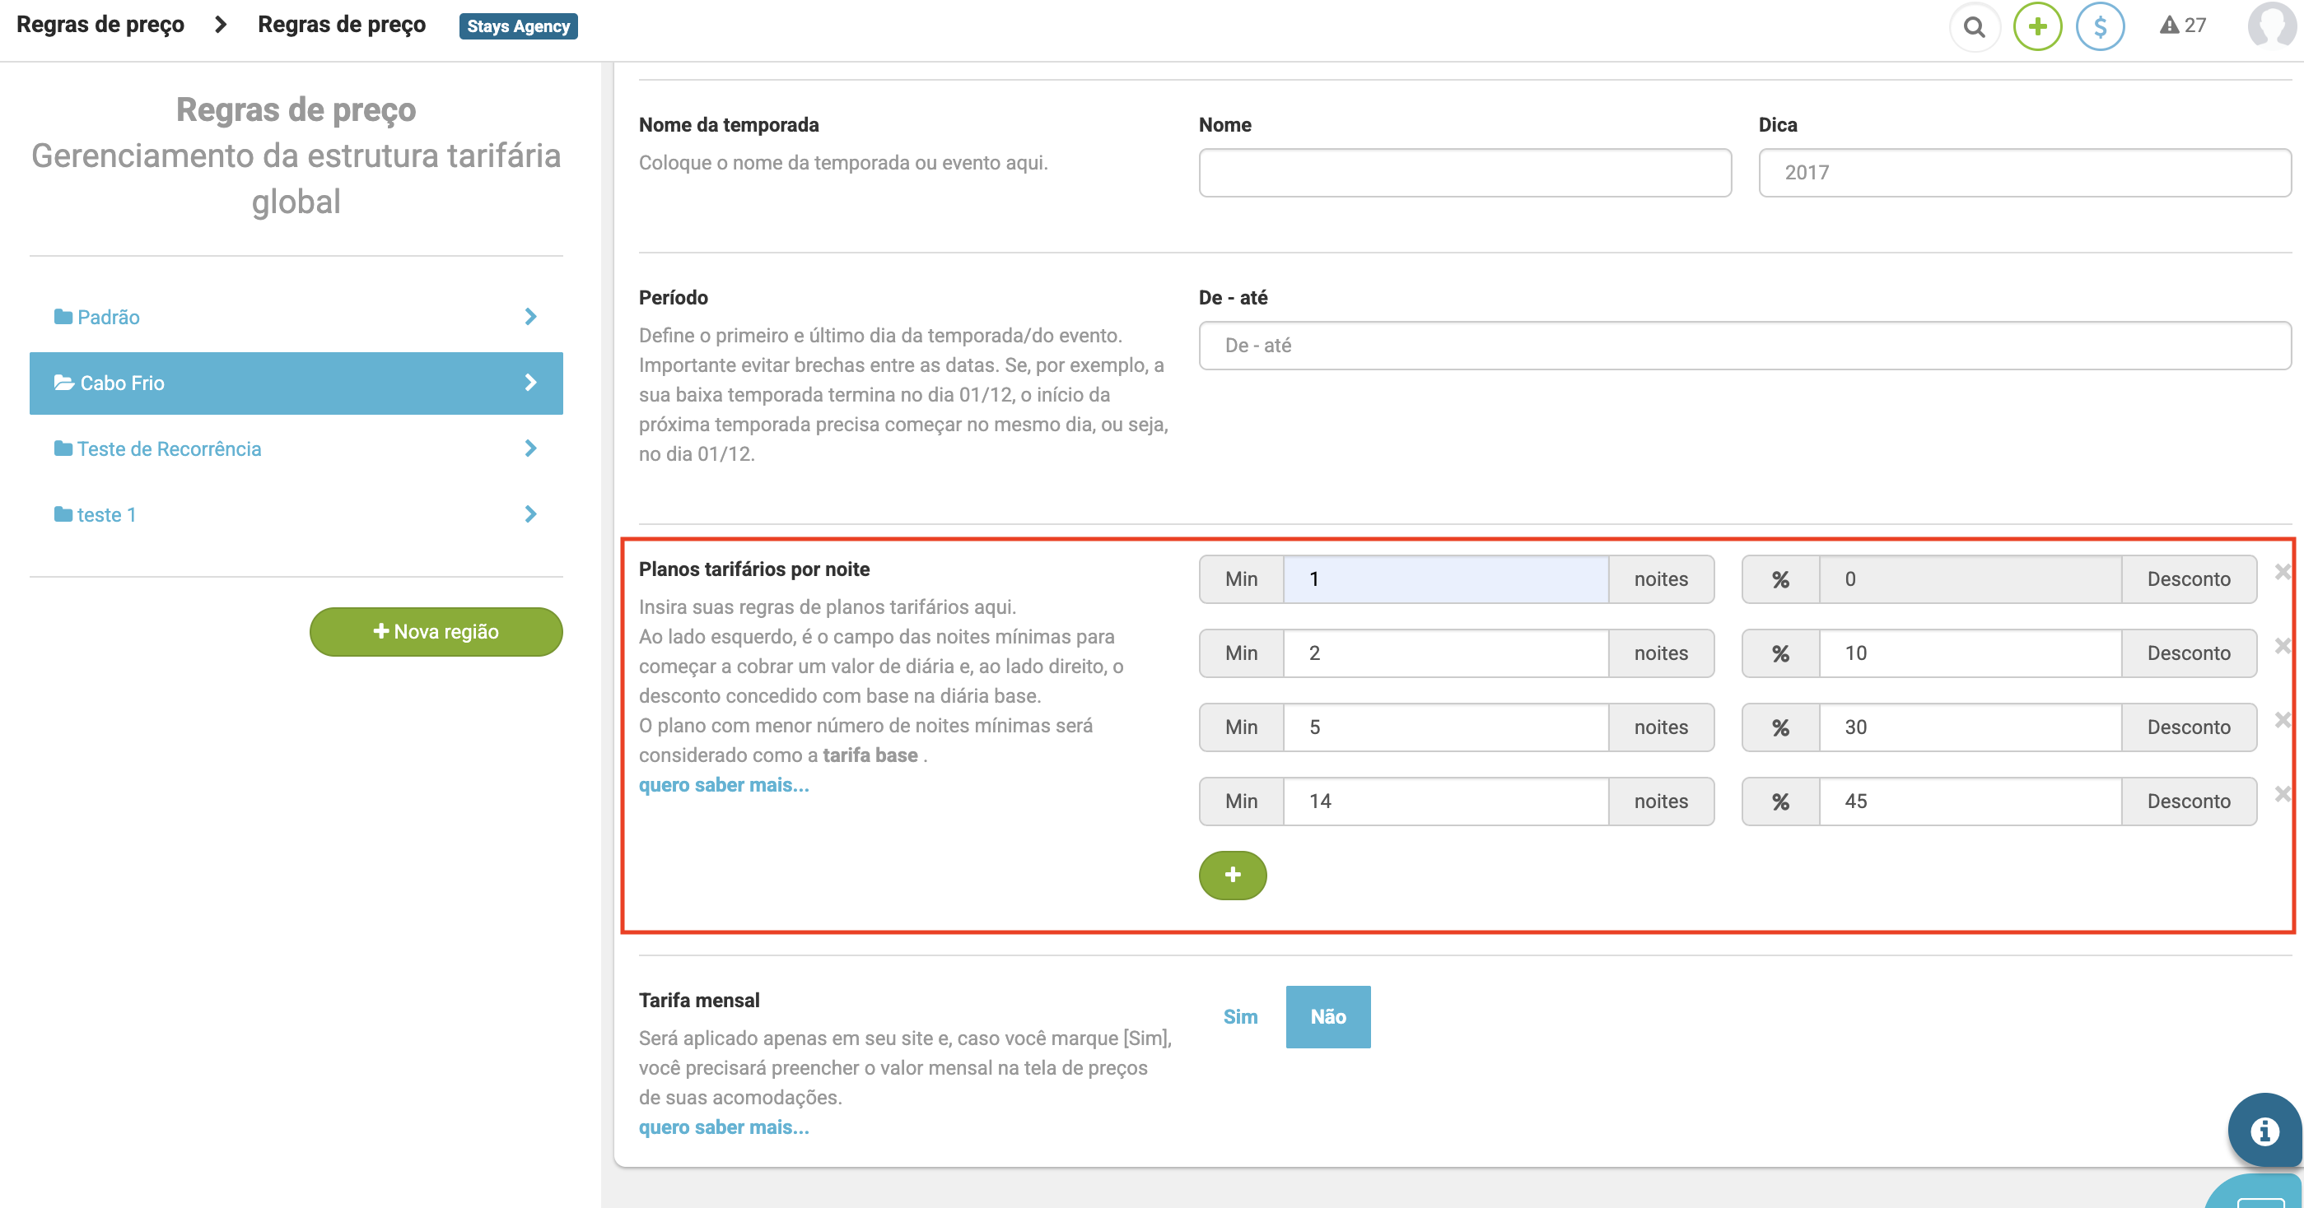
Task: Expand the Padrão region chevron
Action: click(529, 317)
